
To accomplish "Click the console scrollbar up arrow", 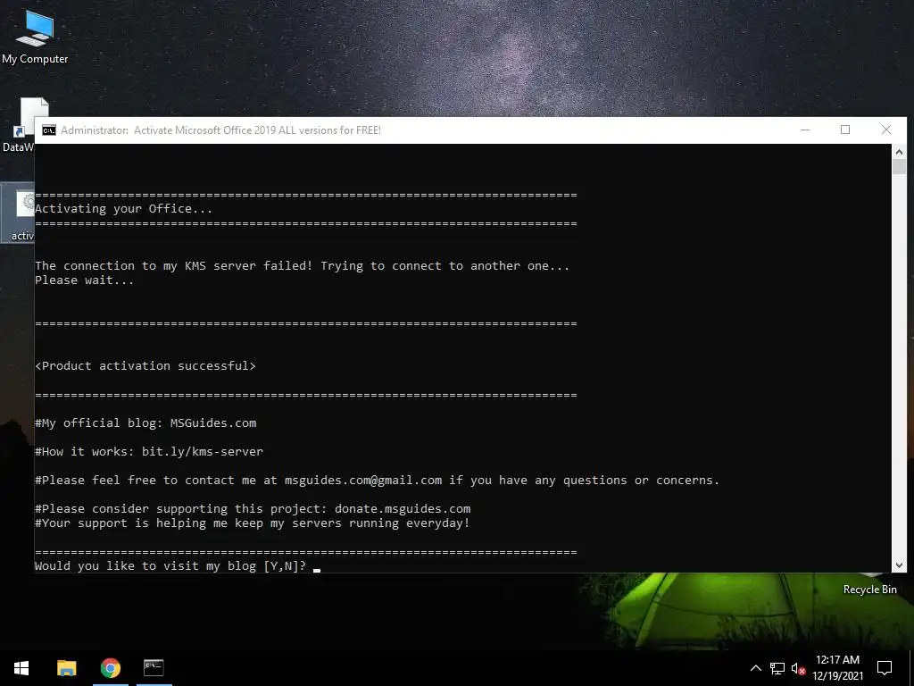I will click(x=899, y=152).
